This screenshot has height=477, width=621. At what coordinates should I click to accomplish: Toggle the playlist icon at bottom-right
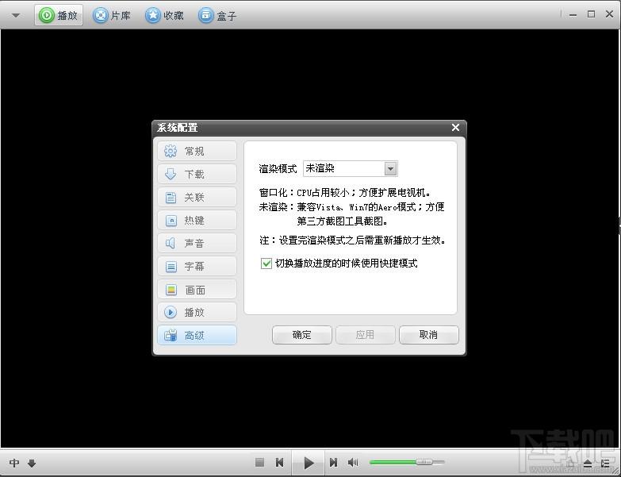(606, 464)
